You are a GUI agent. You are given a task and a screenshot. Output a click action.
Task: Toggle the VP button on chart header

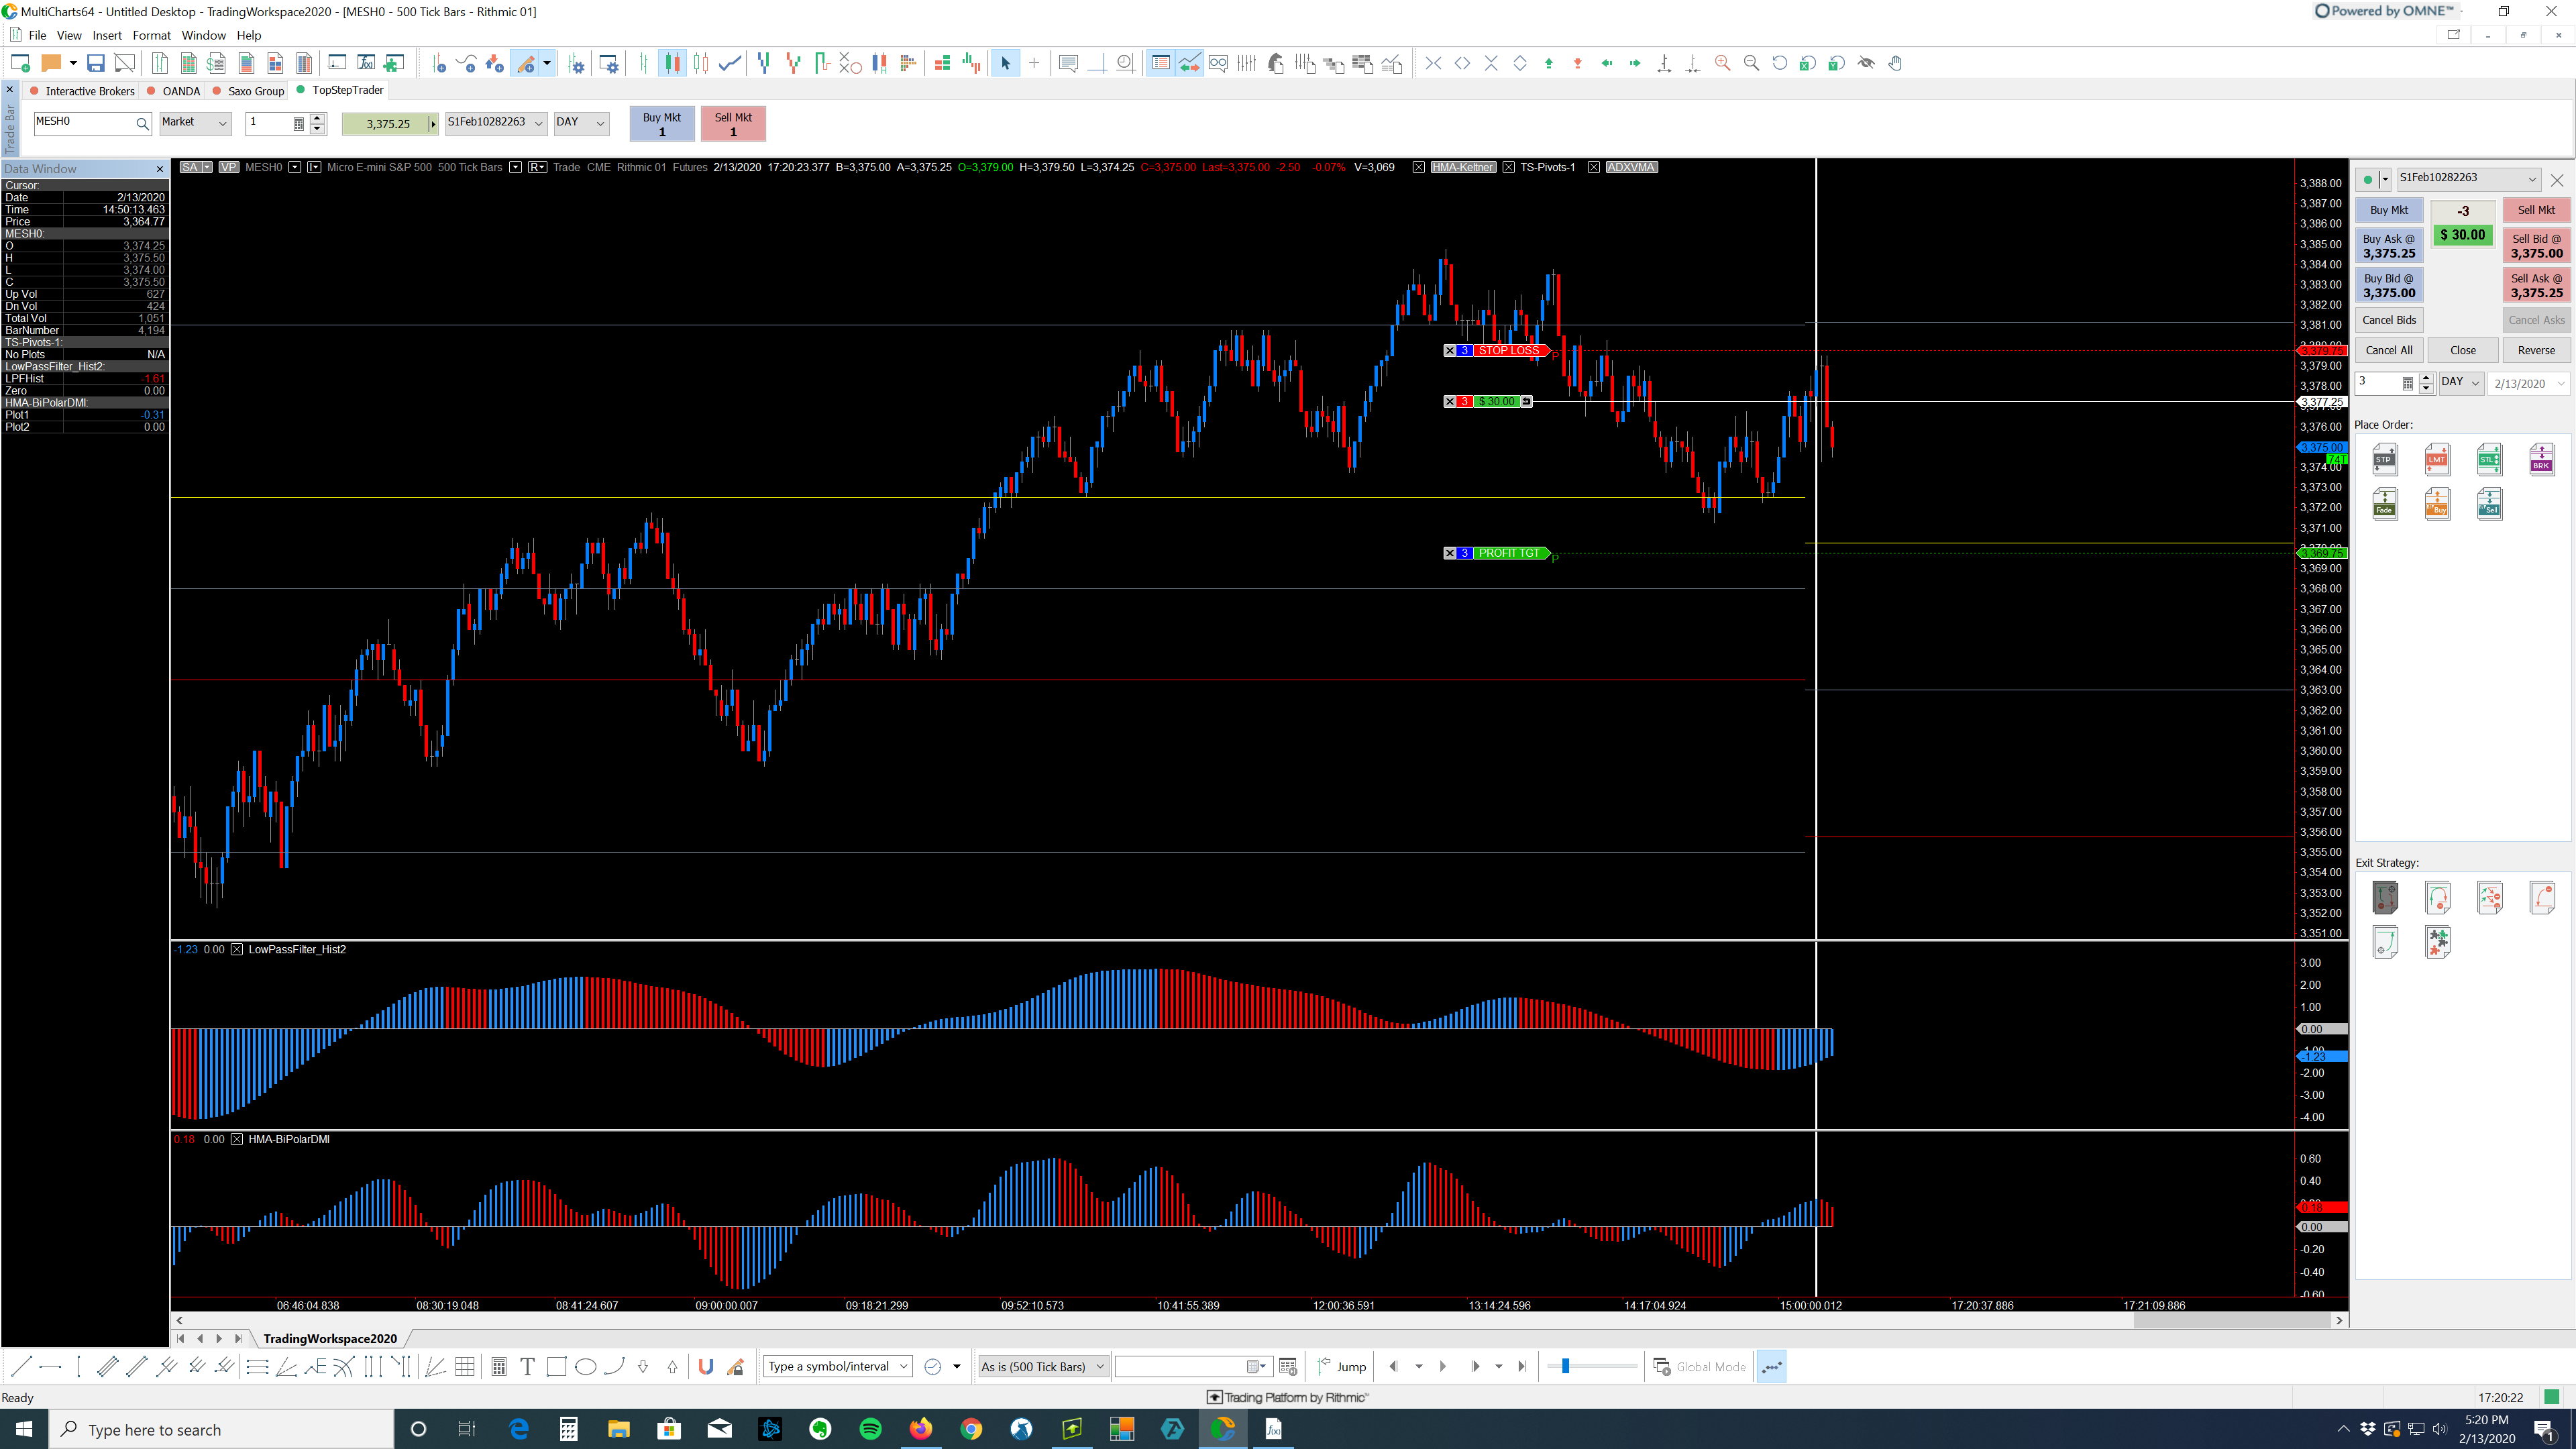(229, 167)
